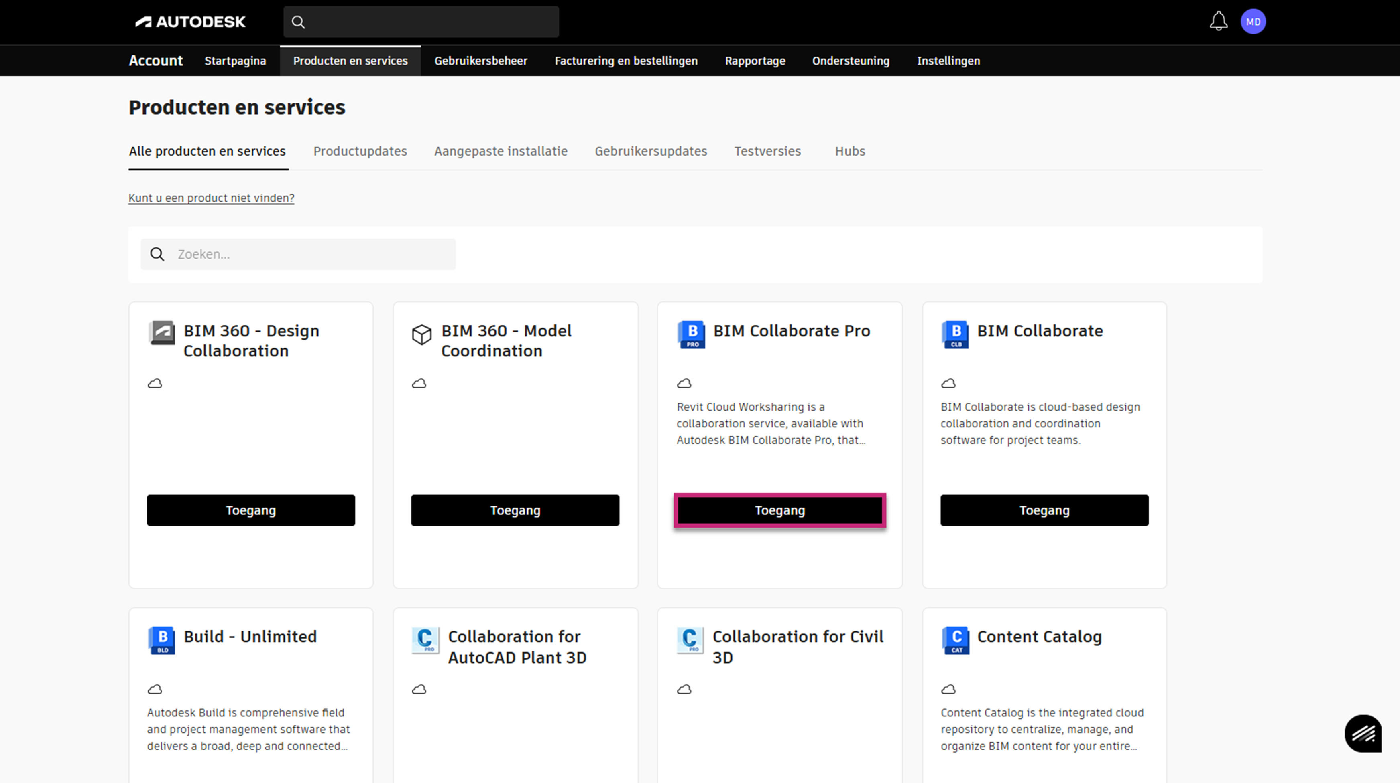Click the Content Catalog product icon
The image size is (1400, 783).
pyautogui.click(x=955, y=640)
